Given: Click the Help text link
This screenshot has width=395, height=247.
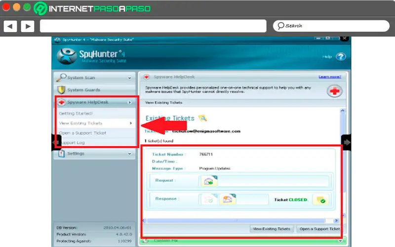Looking at the screenshot, I should click(x=327, y=57).
